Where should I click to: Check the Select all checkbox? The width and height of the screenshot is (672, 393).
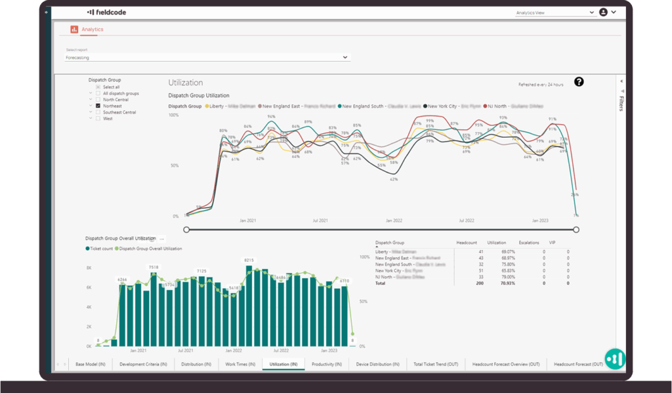pos(98,87)
